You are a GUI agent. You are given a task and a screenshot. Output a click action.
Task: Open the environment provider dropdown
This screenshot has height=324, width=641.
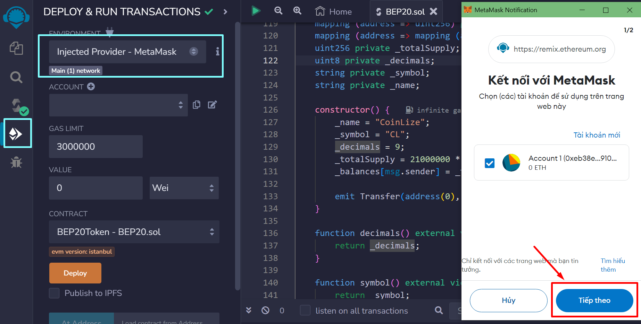coord(127,52)
